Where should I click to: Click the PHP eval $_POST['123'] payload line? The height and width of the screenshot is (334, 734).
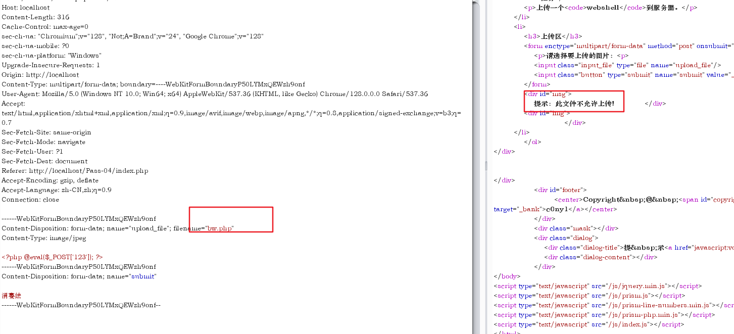pos(52,257)
